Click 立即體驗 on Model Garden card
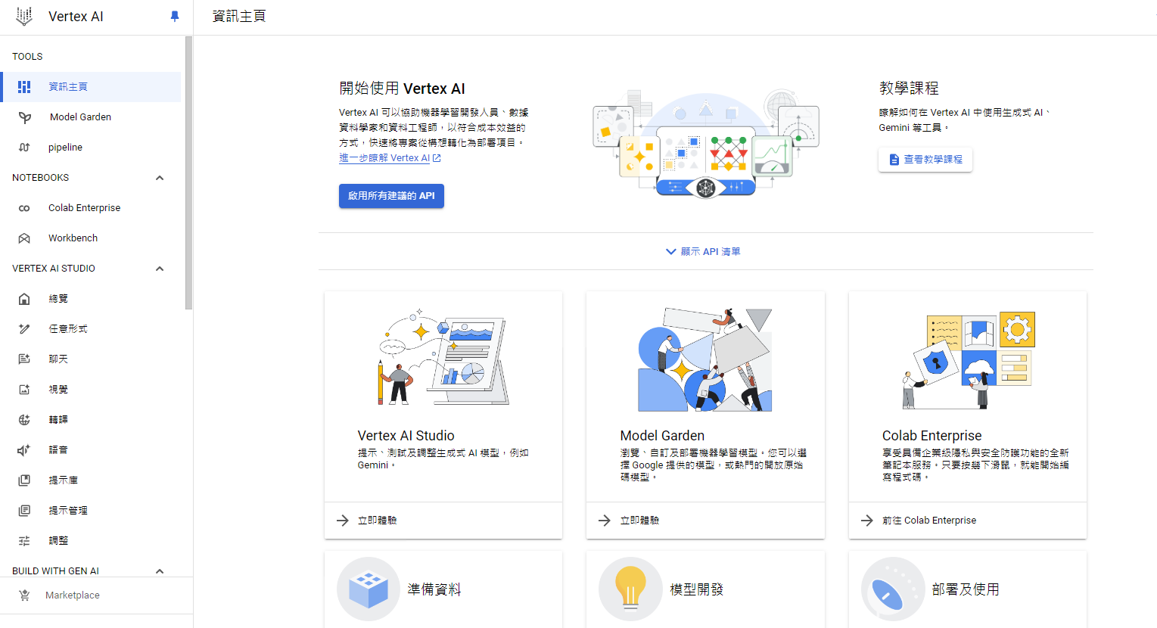This screenshot has height=628, width=1157. [639, 521]
